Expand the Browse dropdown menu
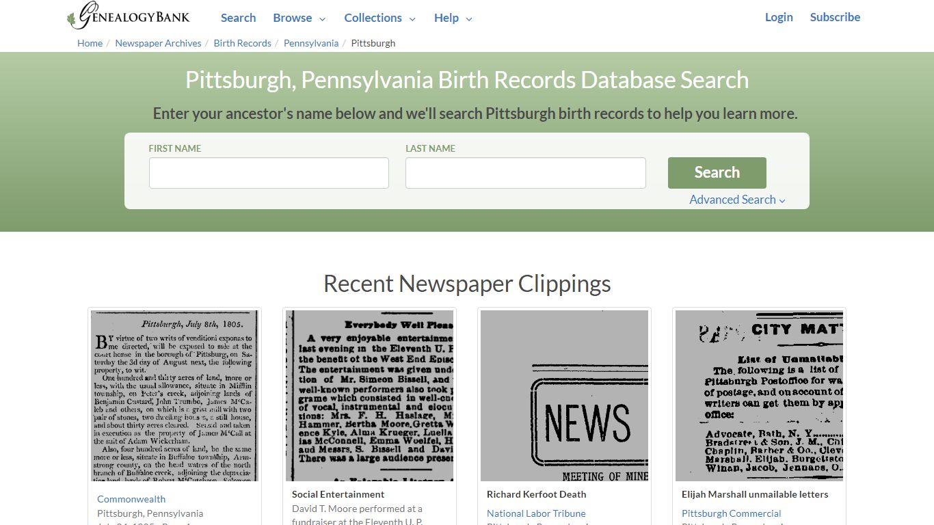This screenshot has width=934, height=525. pyautogui.click(x=299, y=18)
